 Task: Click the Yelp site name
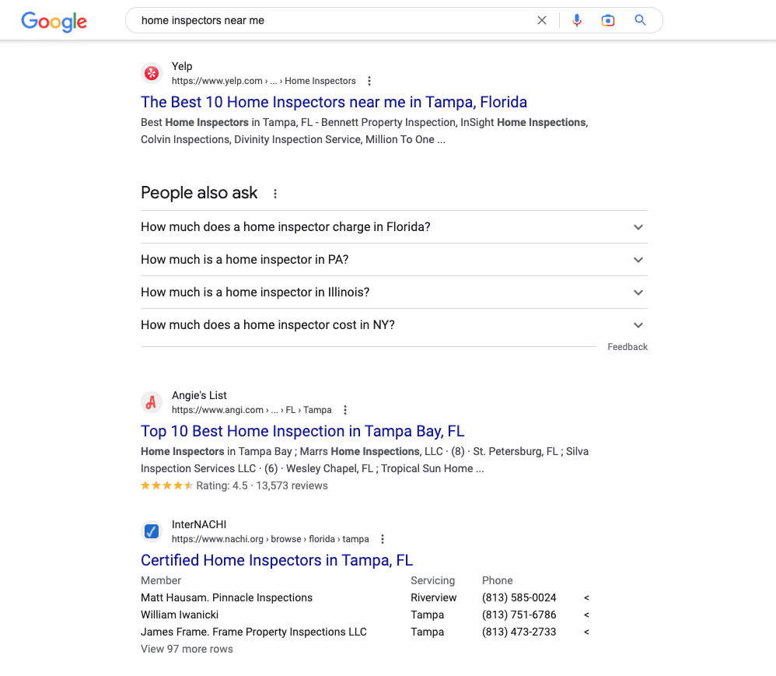[x=182, y=66]
